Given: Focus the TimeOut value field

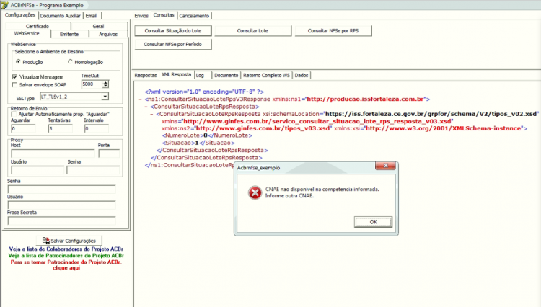Looking at the screenshot, I should 92,84.
